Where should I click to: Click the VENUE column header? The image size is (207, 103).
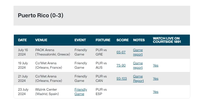pos(41,40)
